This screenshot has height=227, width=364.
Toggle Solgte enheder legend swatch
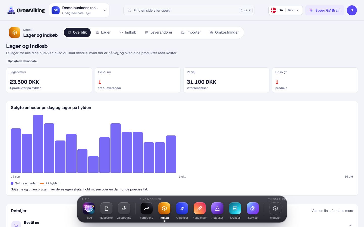coord(12,183)
